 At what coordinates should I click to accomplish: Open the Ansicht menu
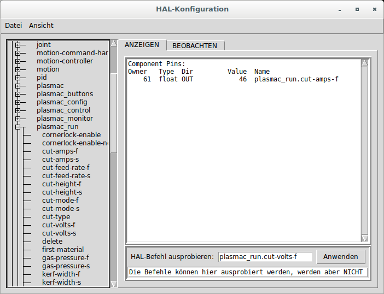pyautogui.click(x=41, y=26)
